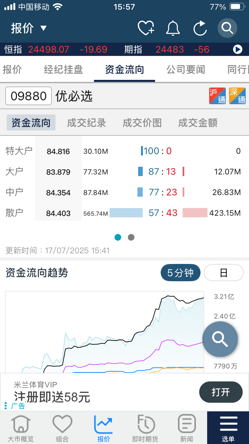Image resolution: width=249 pixels, height=444 pixels.
Task: Tap the 中户 inflow amount 87.84M
Action: (96, 193)
